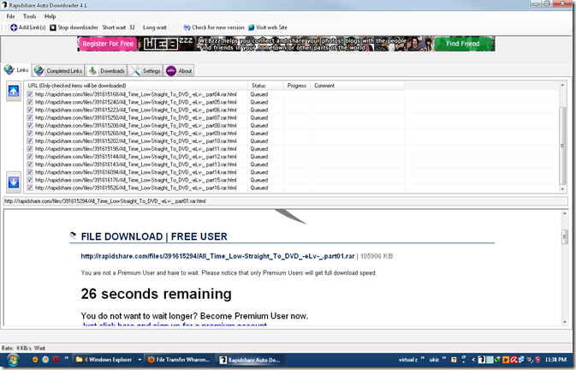The image size is (576, 370).
Task: Click the help question mark tray icon
Action: click(454, 360)
